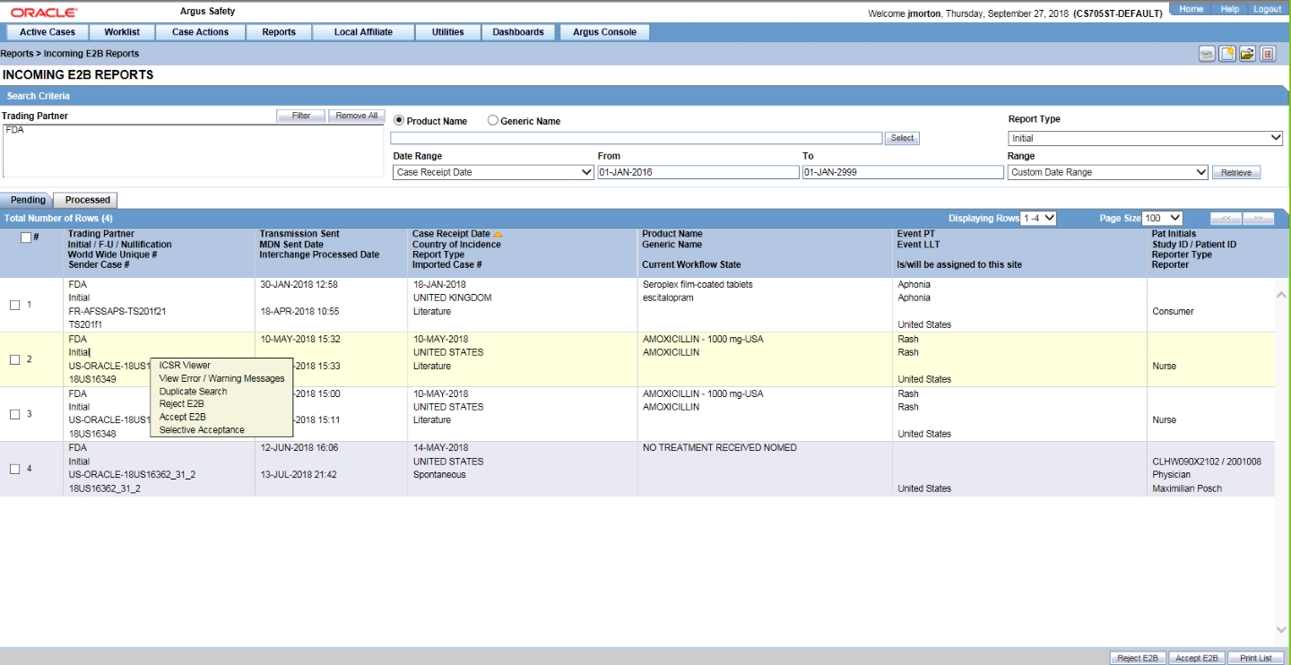
Task: Open the Active Cases menu
Action: (48, 32)
